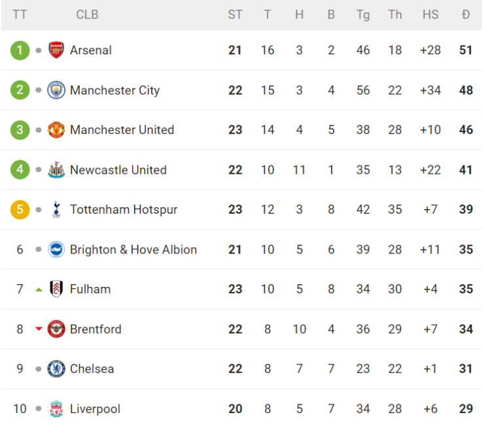
Task: Click the Arsenal club crest icon
Action: pos(56,50)
